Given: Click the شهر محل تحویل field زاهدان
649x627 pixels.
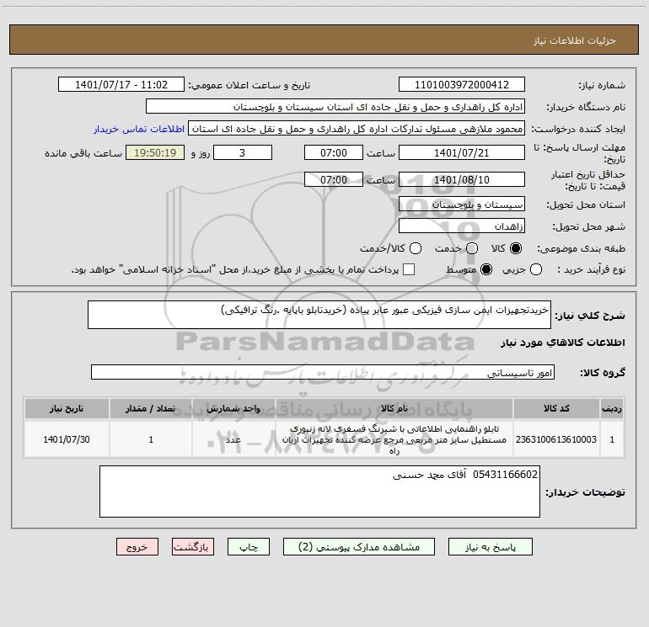Looking at the screenshot, I should click(462, 226).
